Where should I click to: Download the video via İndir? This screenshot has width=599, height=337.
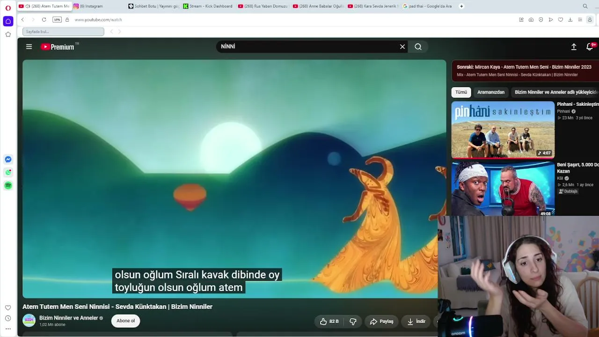pos(416,322)
